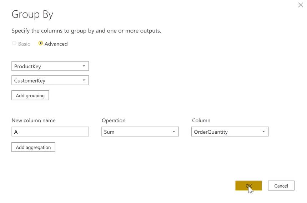Click the "Operation" field label
Viewport: 307px width, 203px height.
coord(114,120)
